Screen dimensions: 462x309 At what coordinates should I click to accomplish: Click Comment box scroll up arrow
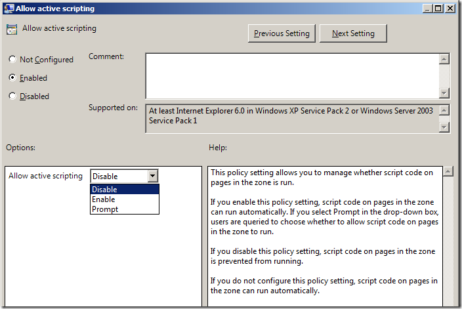point(444,59)
